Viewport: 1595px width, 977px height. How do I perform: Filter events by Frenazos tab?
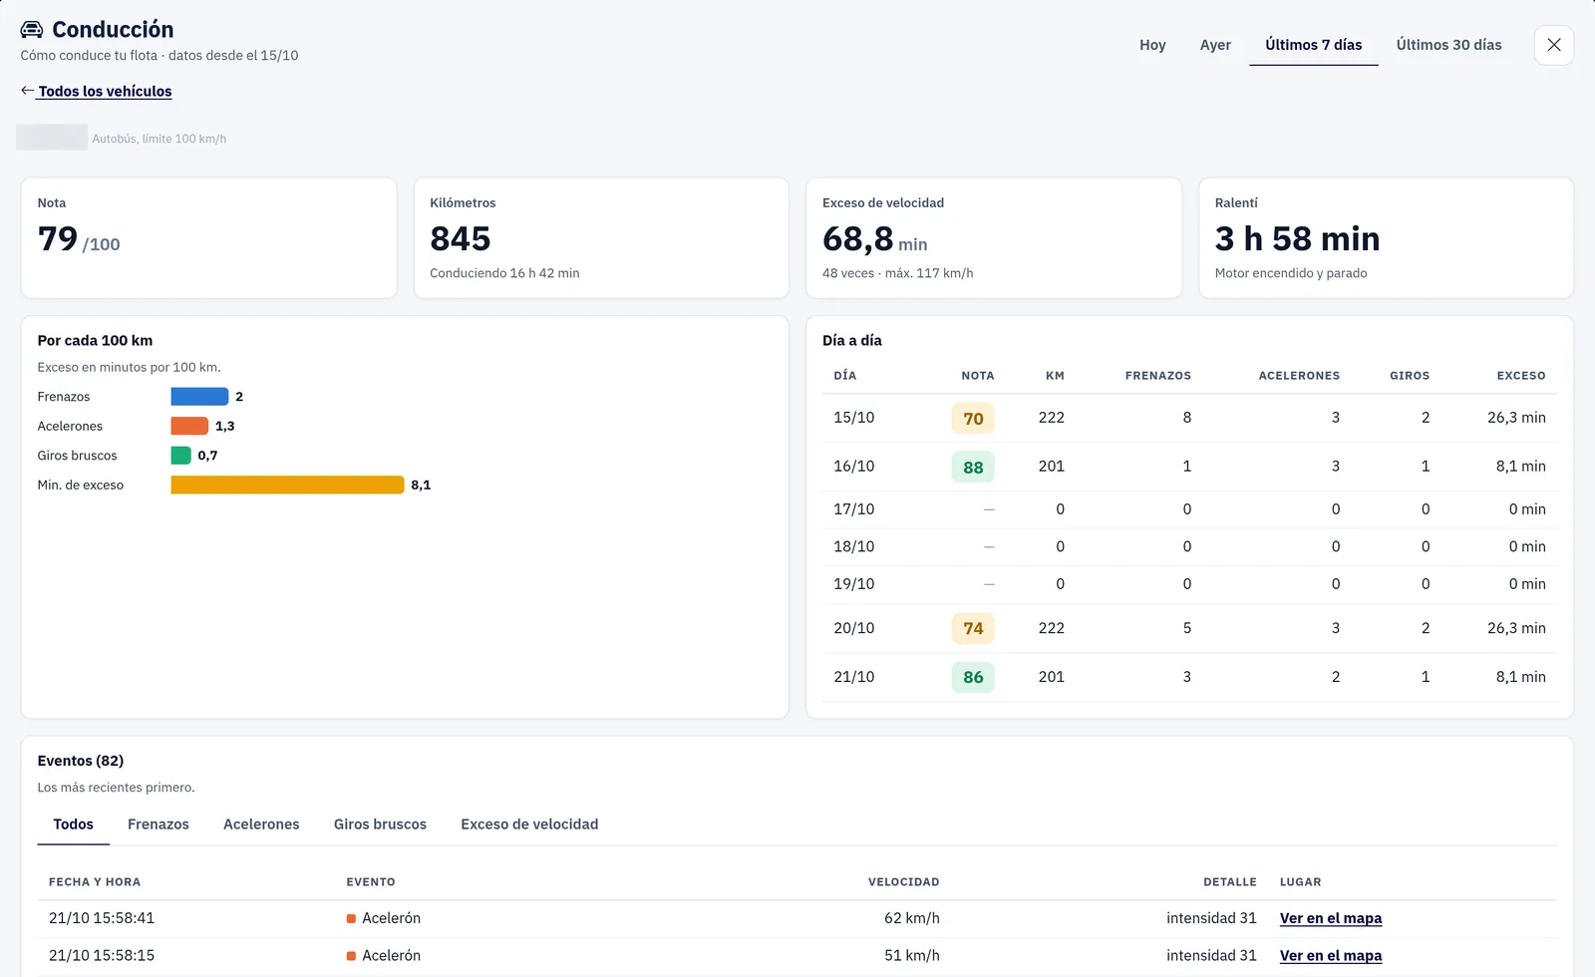(159, 824)
